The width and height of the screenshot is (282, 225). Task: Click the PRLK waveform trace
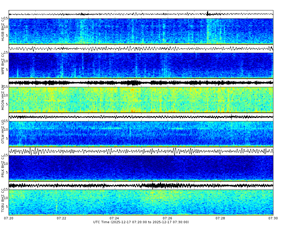(141, 152)
